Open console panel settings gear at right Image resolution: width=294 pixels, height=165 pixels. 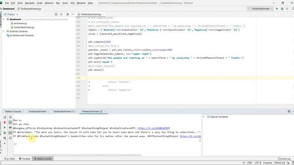[289, 111]
